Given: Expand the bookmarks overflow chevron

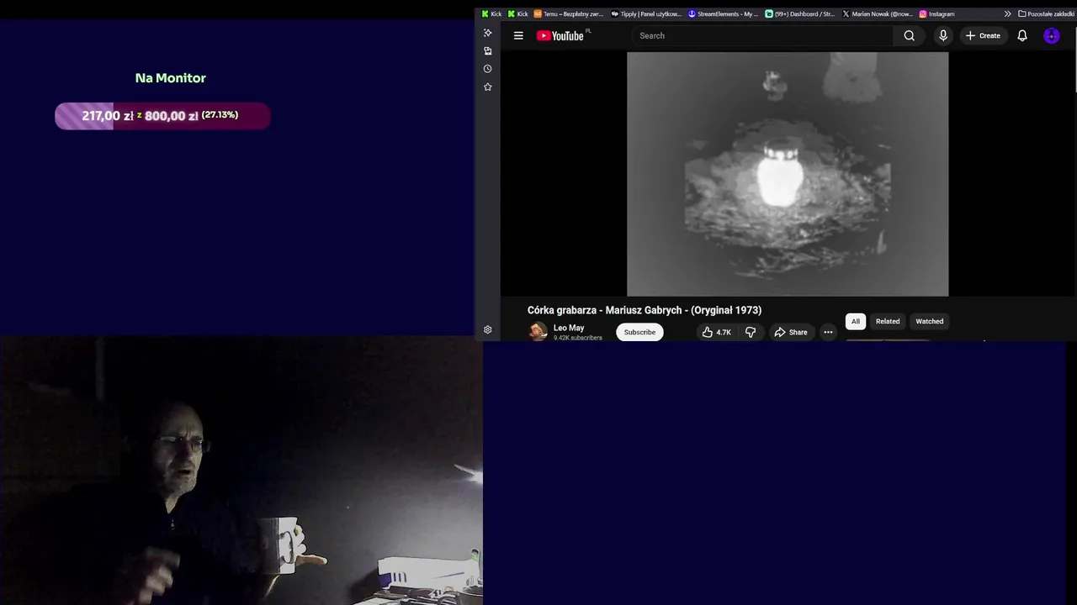Looking at the screenshot, I should (x=1007, y=13).
